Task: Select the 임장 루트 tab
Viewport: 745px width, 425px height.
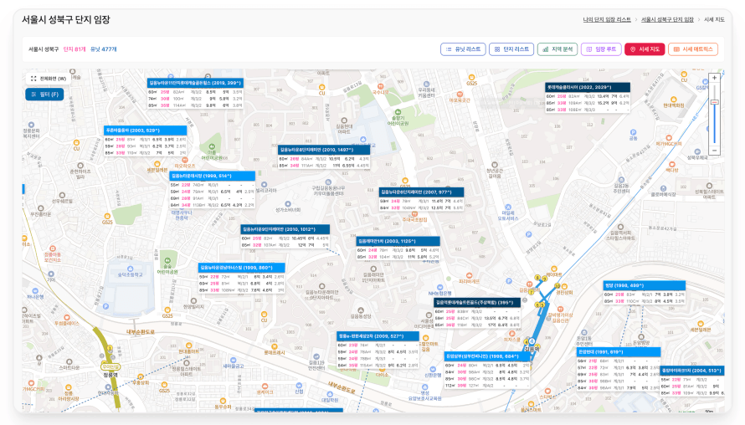Action: point(600,49)
